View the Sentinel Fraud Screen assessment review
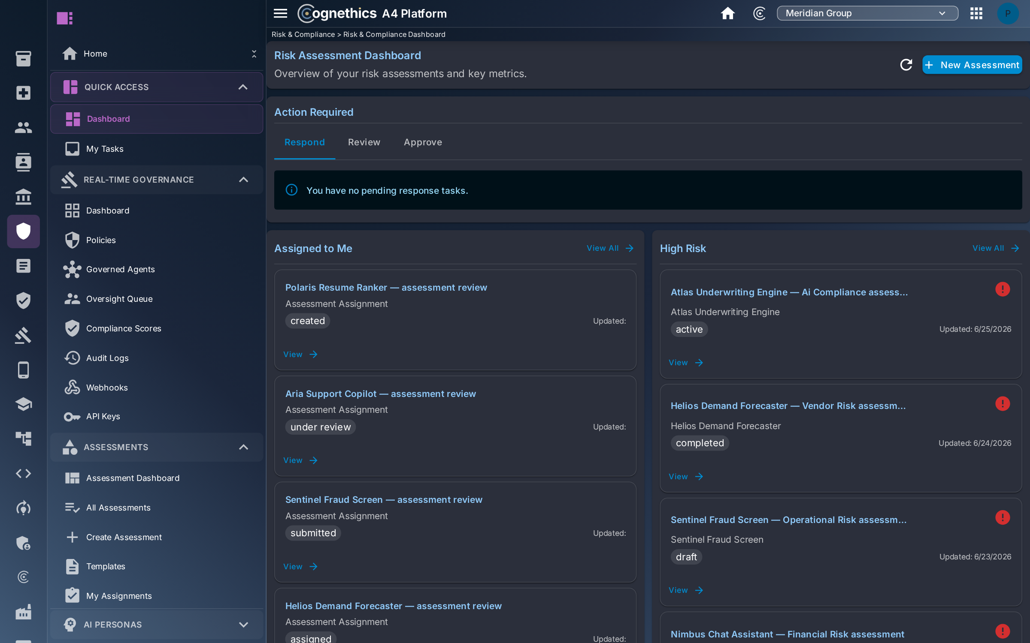This screenshot has height=643, width=1030. click(300, 567)
